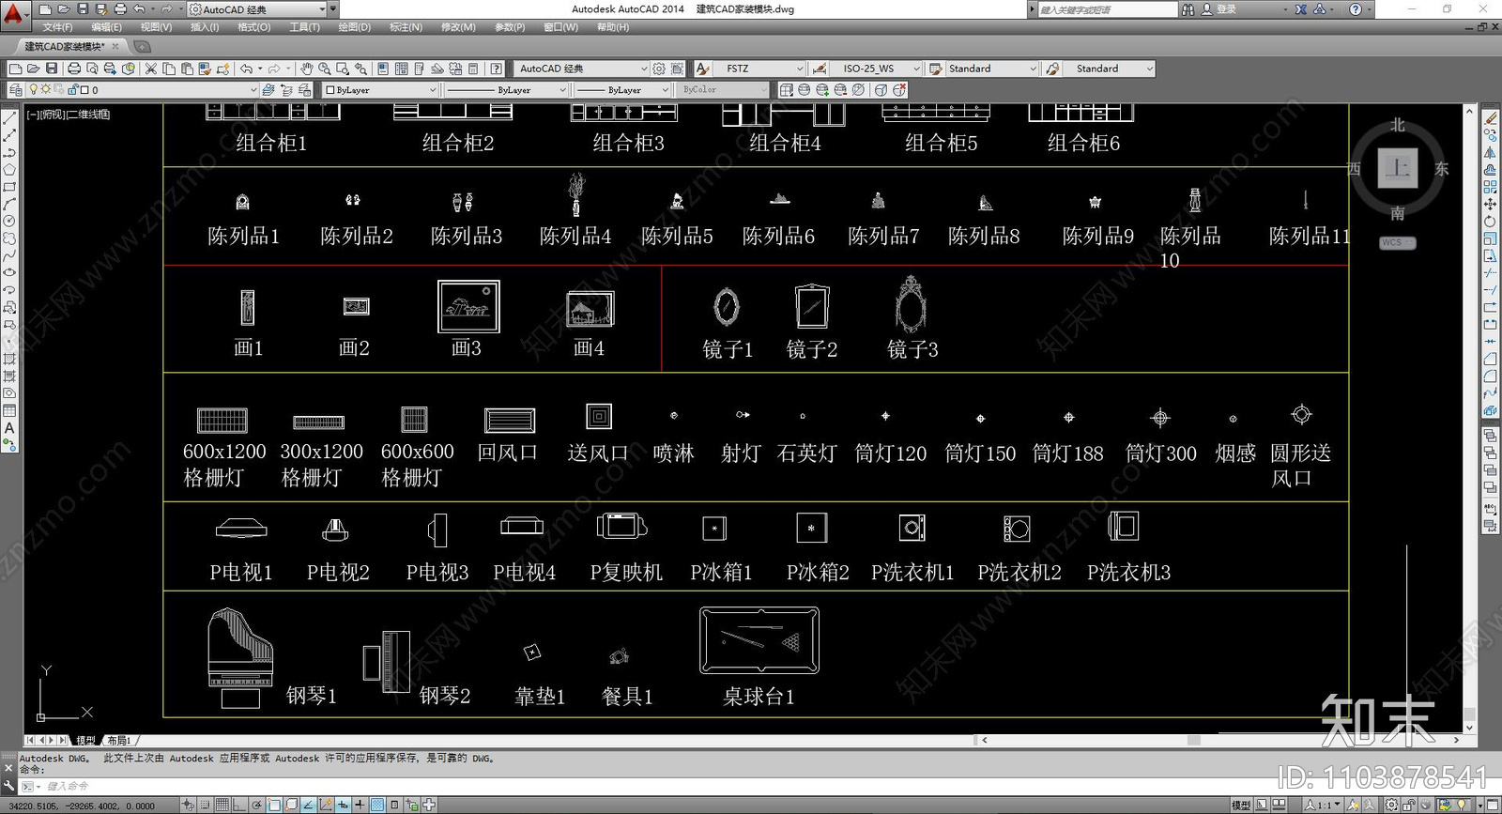This screenshot has height=814, width=1502.
Task: Select the Pan (hand) tool
Action: (307, 69)
